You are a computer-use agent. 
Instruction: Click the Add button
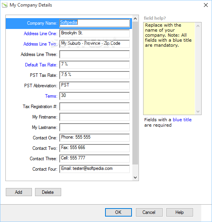point(19,192)
